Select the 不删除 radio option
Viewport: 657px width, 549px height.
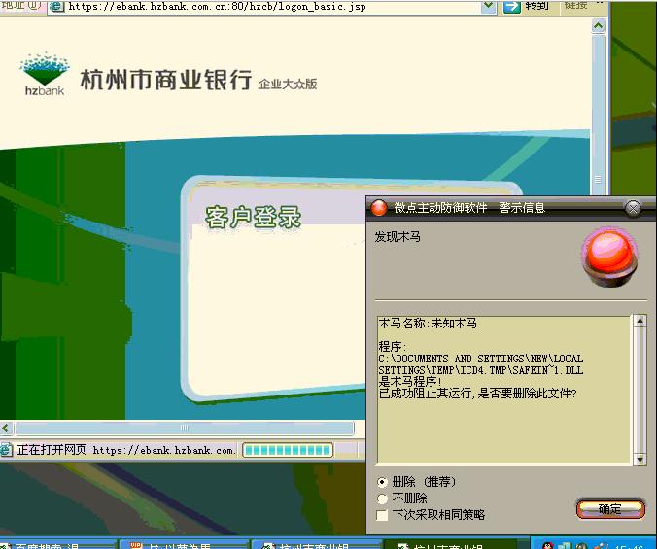click(x=382, y=498)
